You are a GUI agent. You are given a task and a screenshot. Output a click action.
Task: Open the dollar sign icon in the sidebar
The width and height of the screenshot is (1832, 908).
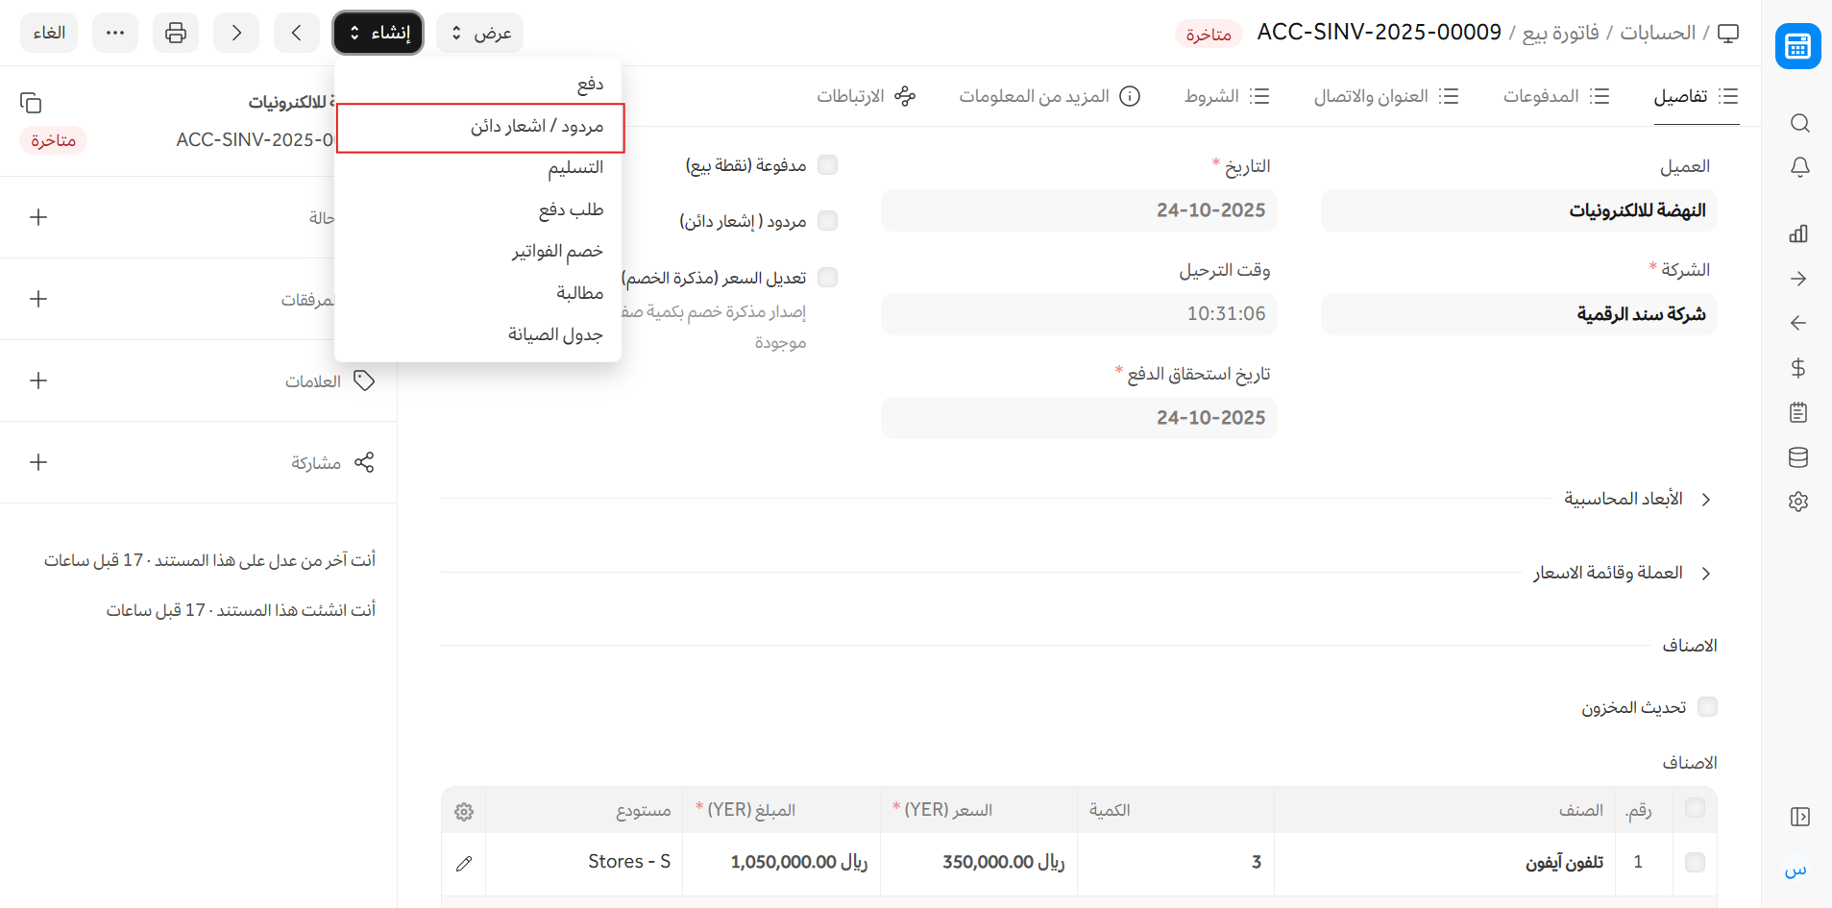pyautogui.click(x=1798, y=368)
